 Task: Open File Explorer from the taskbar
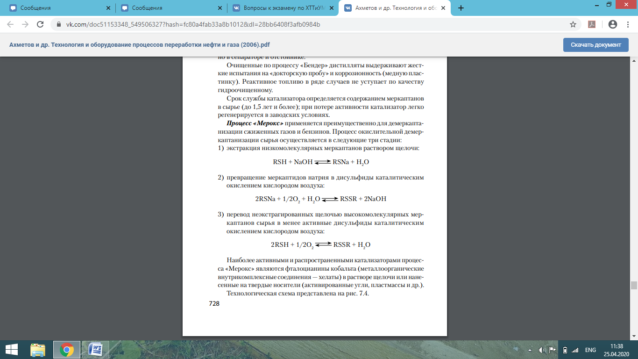(x=38, y=350)
